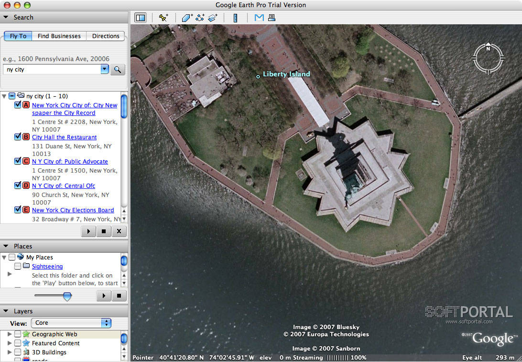Uncheck the Public Advocate result checkbox

click(x=18, y=161)
